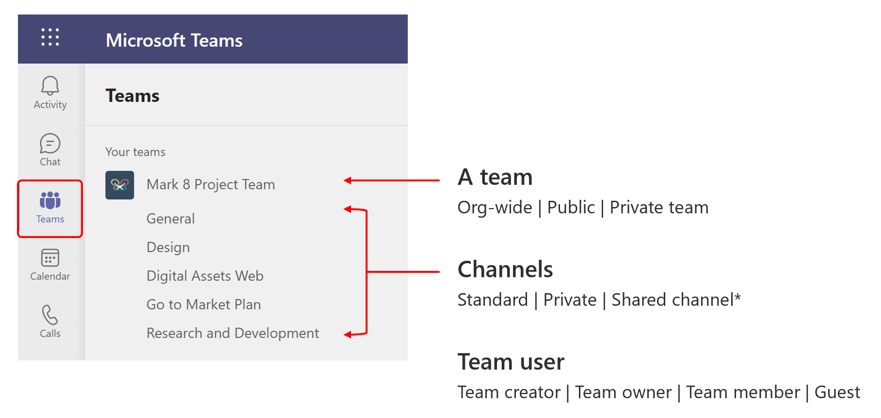881x418 pixels.
Task: Select the General channel
Action: tap(170, 218)
